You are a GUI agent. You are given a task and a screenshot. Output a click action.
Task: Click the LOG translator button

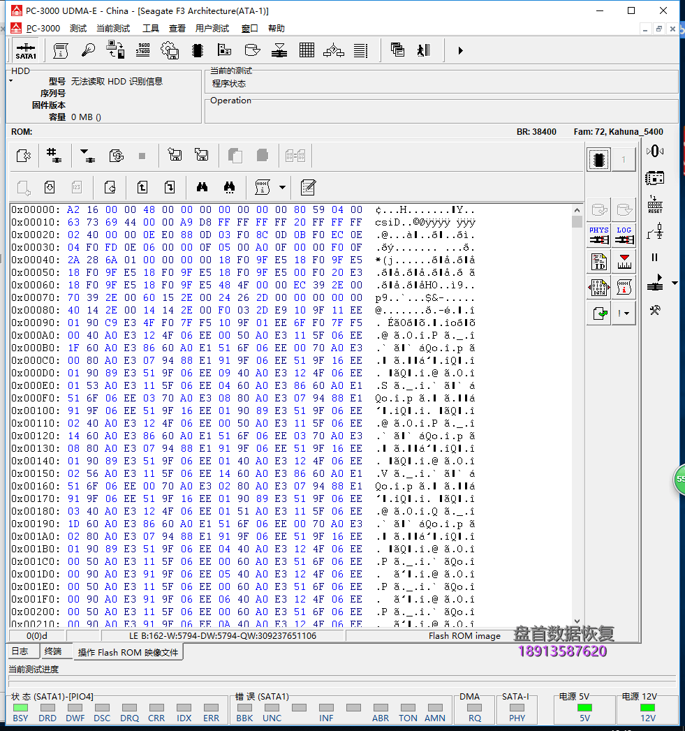coord(624,235)
